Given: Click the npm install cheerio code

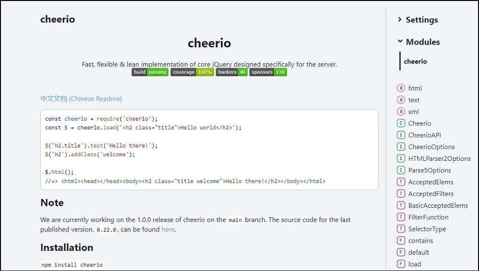Looking at the screenshot, I should (x=72, y=265).
